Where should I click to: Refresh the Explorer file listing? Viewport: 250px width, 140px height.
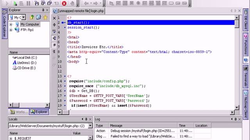39,17
